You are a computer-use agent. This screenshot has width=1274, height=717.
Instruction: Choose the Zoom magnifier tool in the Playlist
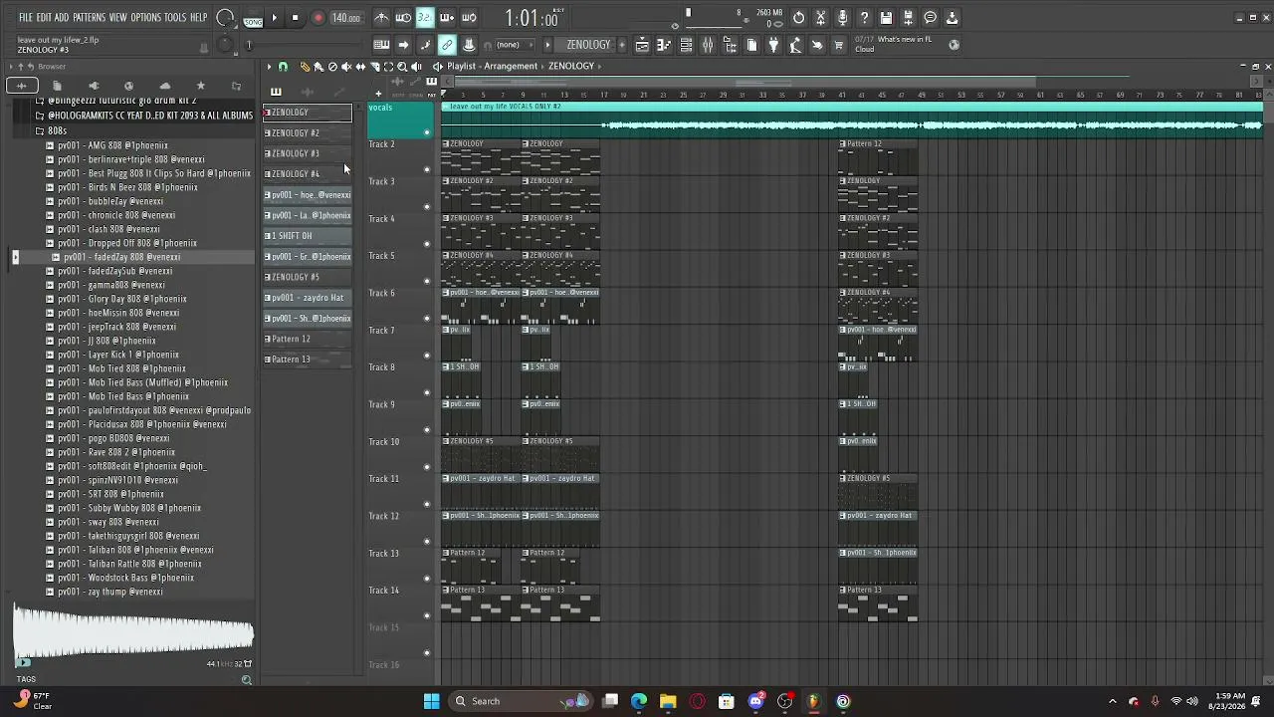402,67
